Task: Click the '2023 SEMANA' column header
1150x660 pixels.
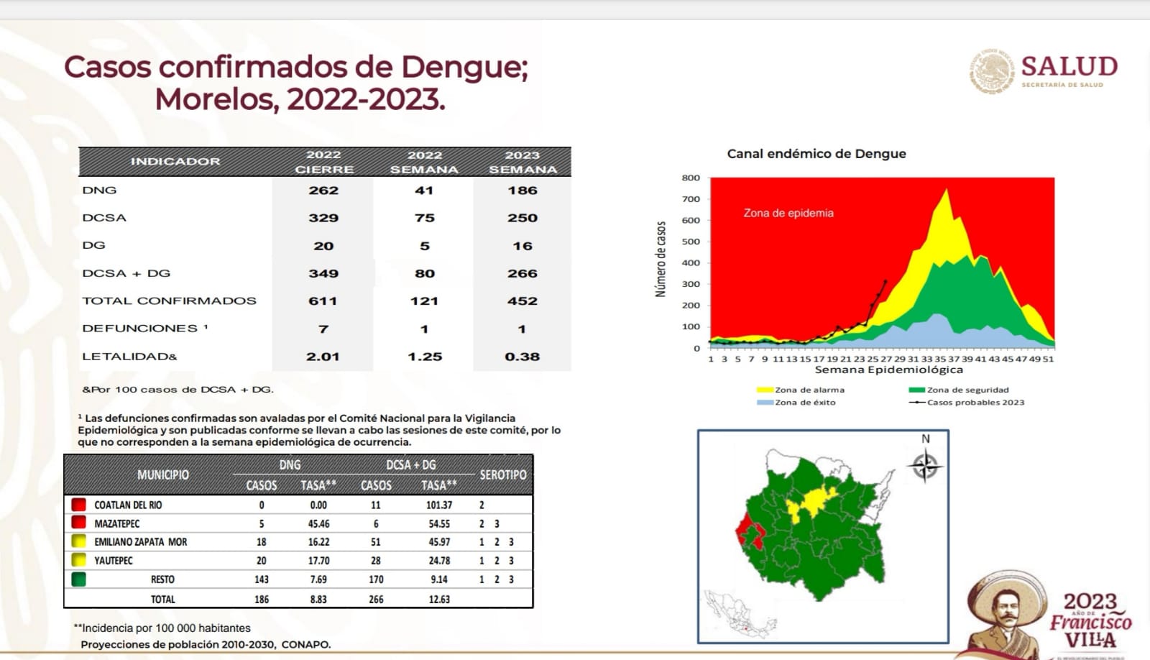Action: pos(523,162)
